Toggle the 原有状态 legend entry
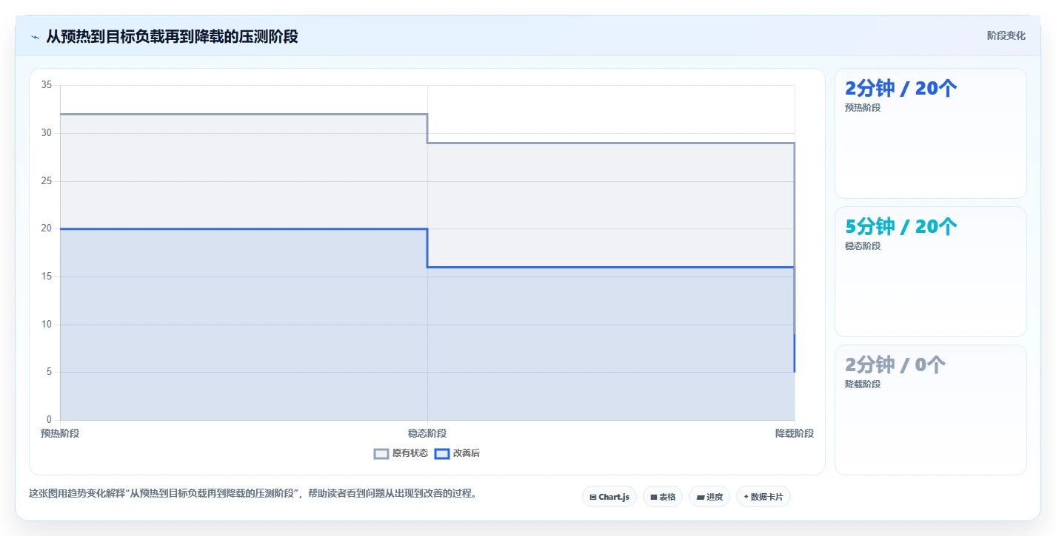The image size is (1056, 536). tap(401, 453)
